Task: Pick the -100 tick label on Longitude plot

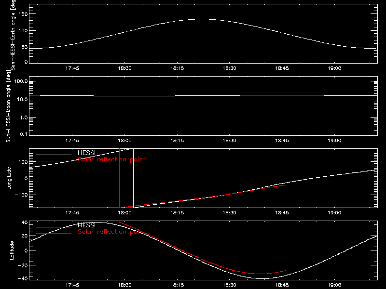Action: 21,195
